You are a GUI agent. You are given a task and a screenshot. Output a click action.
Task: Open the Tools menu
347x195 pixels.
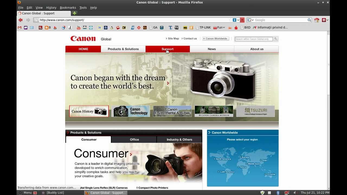[83, 8]
